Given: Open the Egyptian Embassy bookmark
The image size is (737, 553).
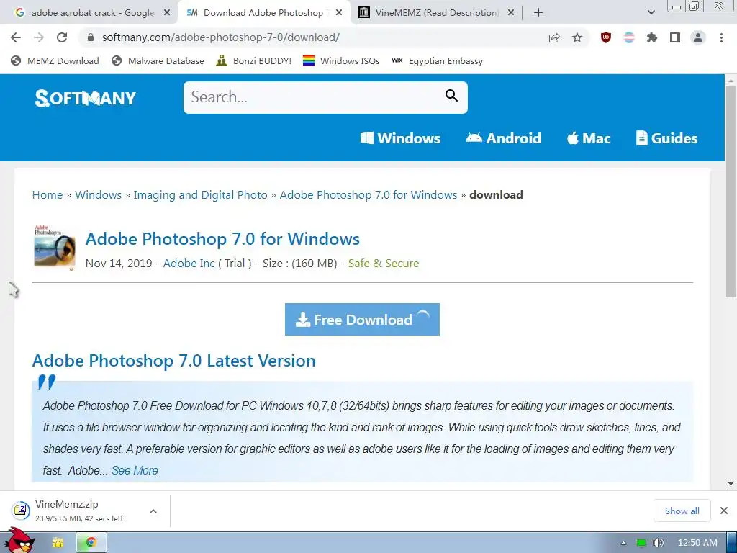Looking at the screenshot, I should 437,60.
